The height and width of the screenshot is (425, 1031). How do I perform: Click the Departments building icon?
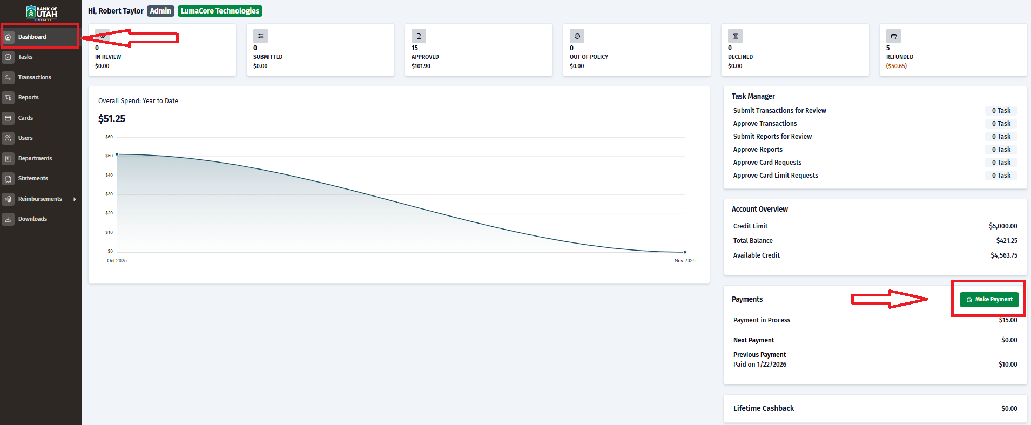(8, 158)
